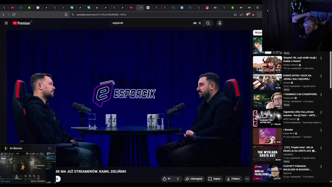The width and height of the screenshot is (332, 187).
Task: Share the video via Udostępnij
Action: [194, 179]
